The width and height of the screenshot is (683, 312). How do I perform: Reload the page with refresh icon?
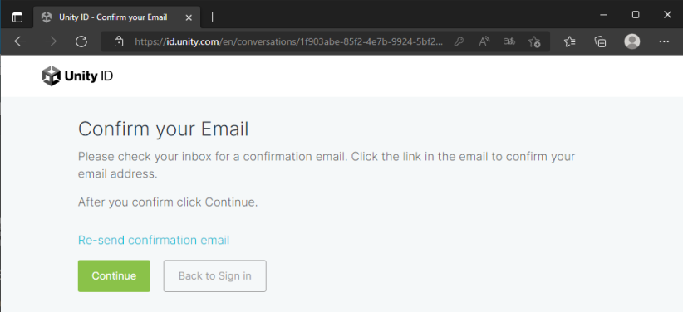(81, 41)
